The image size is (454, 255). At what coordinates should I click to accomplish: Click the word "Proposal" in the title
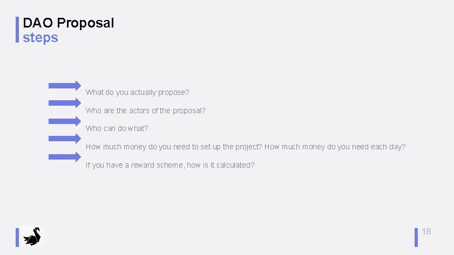(85, 23)
